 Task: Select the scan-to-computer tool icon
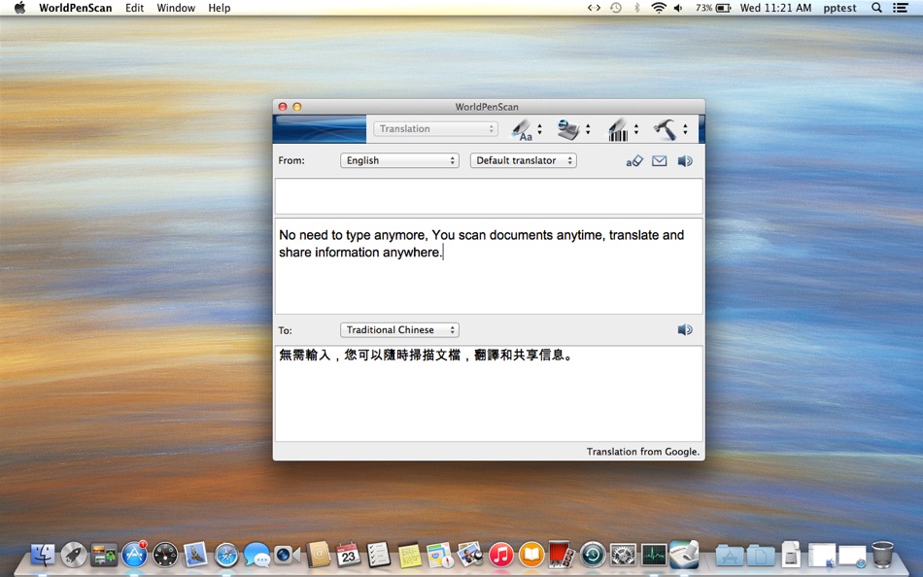click(568, 129)
